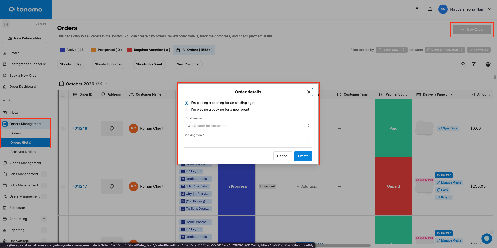Click Copy link for order #011247
The image size is (497, 248).
(443, 190)
